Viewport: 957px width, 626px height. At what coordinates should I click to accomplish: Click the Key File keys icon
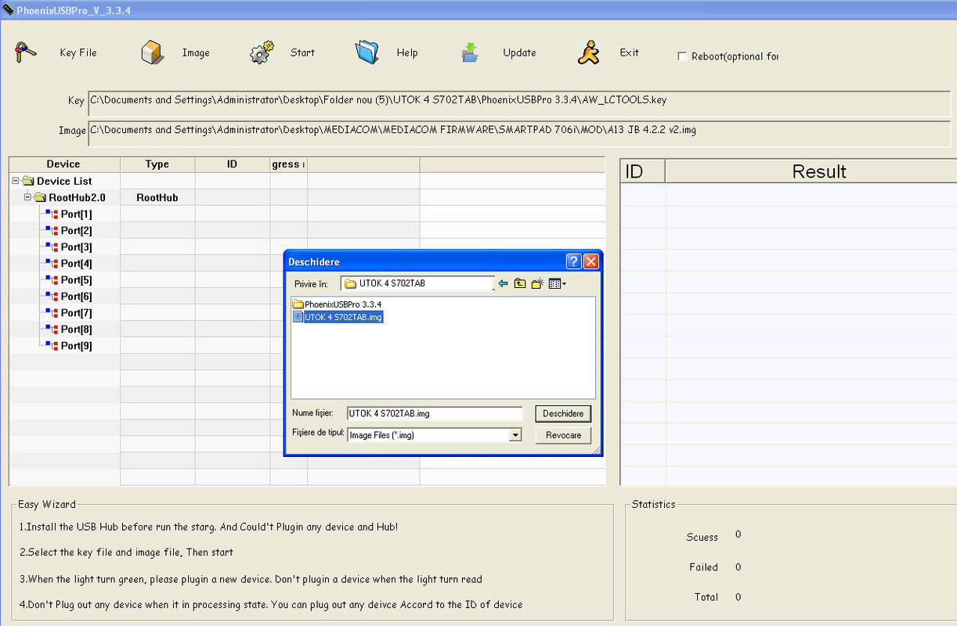pyautogui.click(x=25, y=52)
